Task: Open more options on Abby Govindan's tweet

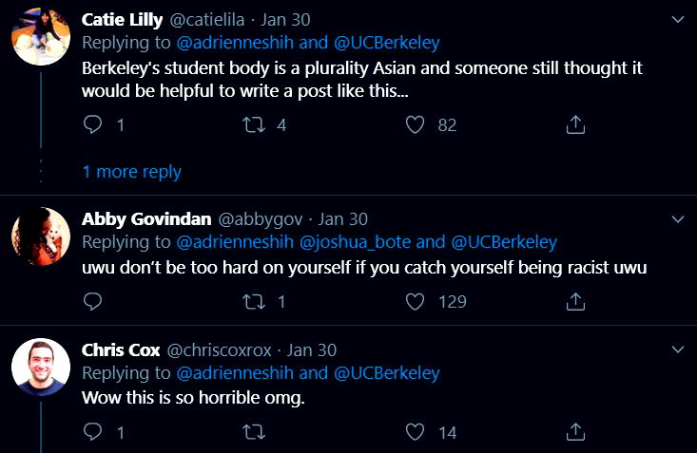Action: (676, 219)
